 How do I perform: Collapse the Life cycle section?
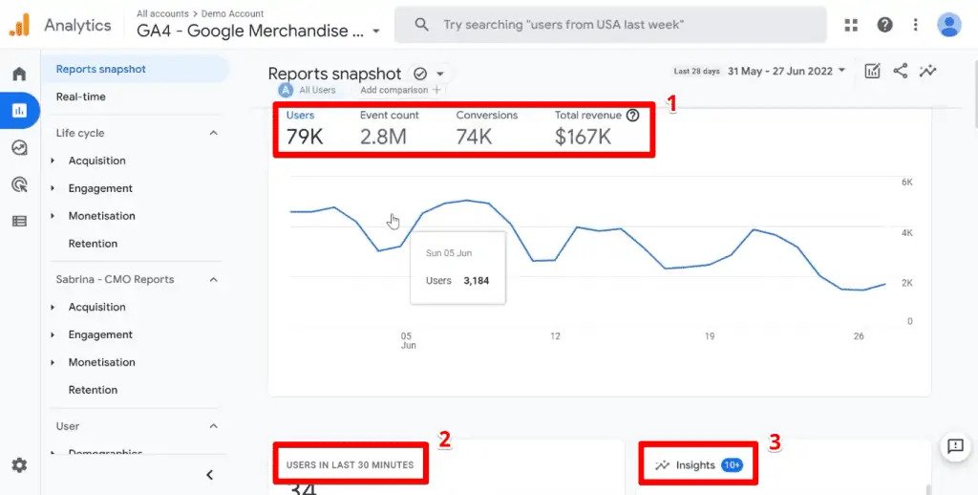(x=213, y=133)
